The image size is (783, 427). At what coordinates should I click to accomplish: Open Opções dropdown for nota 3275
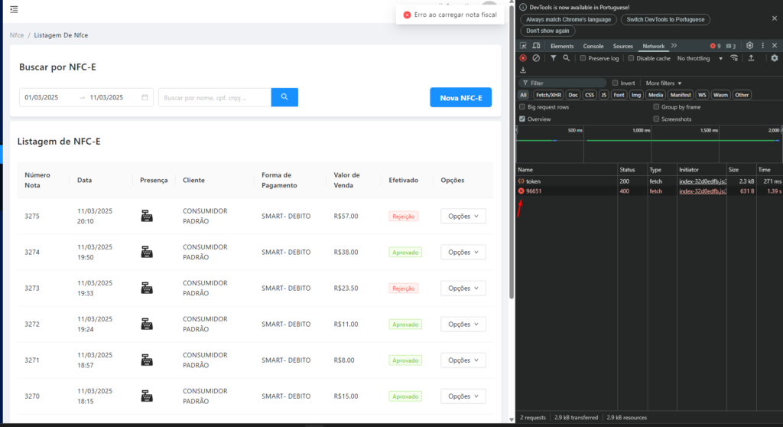[463, 217]
